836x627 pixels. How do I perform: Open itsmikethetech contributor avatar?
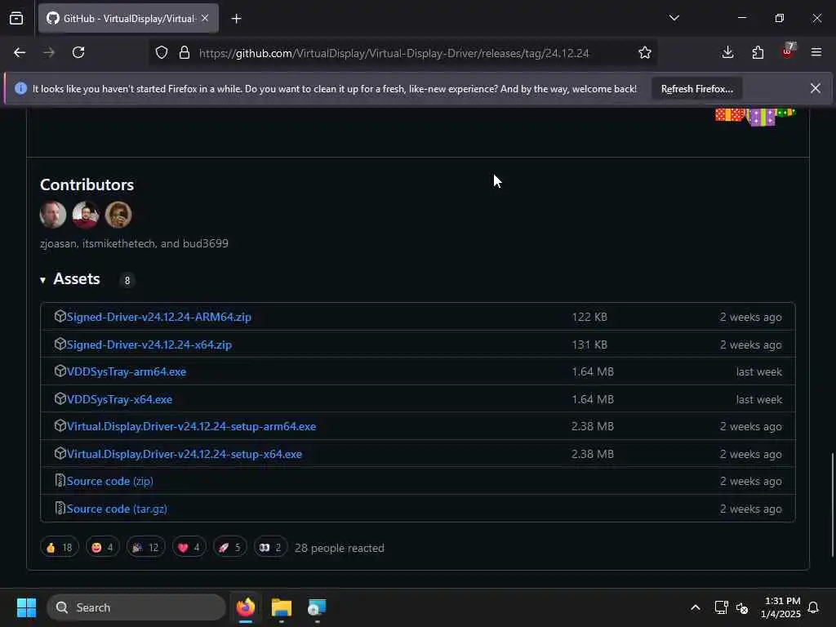[85, 215]
